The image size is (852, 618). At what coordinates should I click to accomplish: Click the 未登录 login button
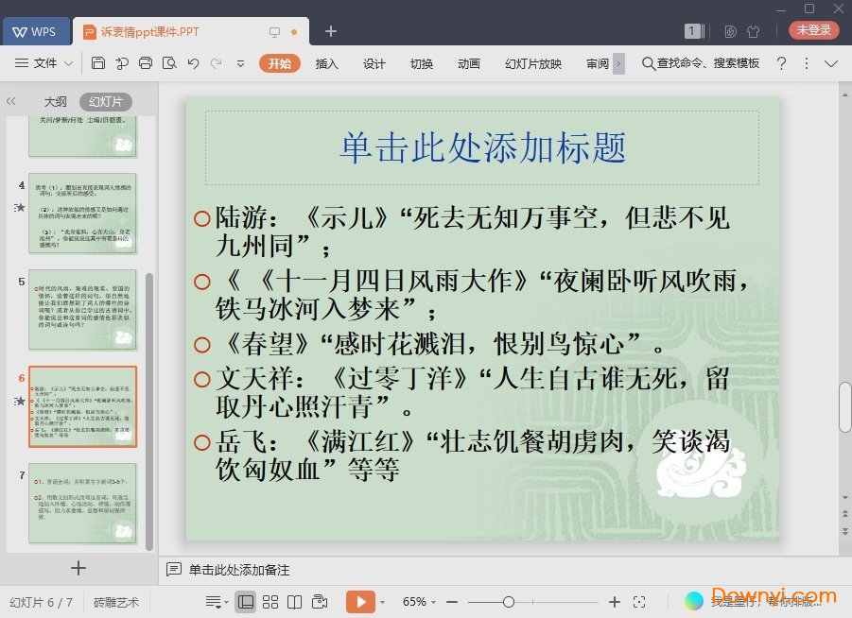813,30
